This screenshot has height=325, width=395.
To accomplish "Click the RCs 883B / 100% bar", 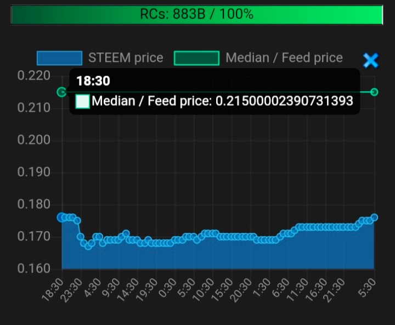I will pos(197,15).
